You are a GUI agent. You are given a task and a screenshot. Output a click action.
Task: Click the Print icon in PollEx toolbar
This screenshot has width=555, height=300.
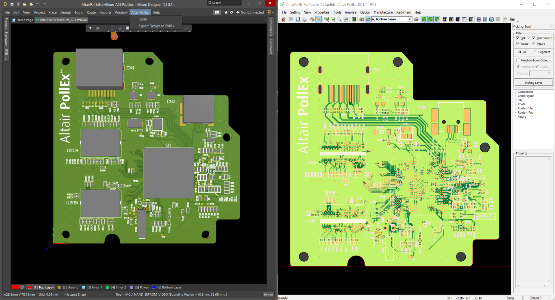tap(304, 19)
